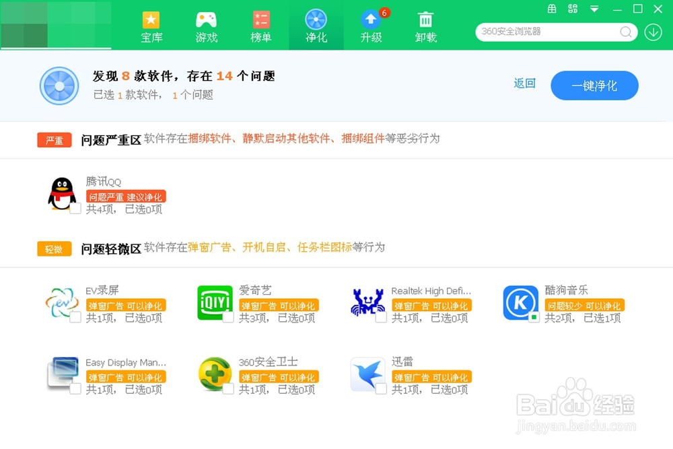Screen dimensions: 673x449
Task: Open the 卸载 tab
Action: coord(425,26)
